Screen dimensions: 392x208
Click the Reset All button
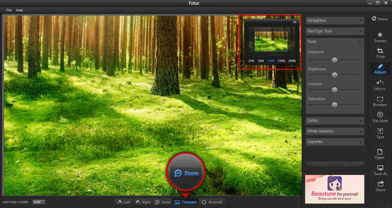(x=212, y=202)
